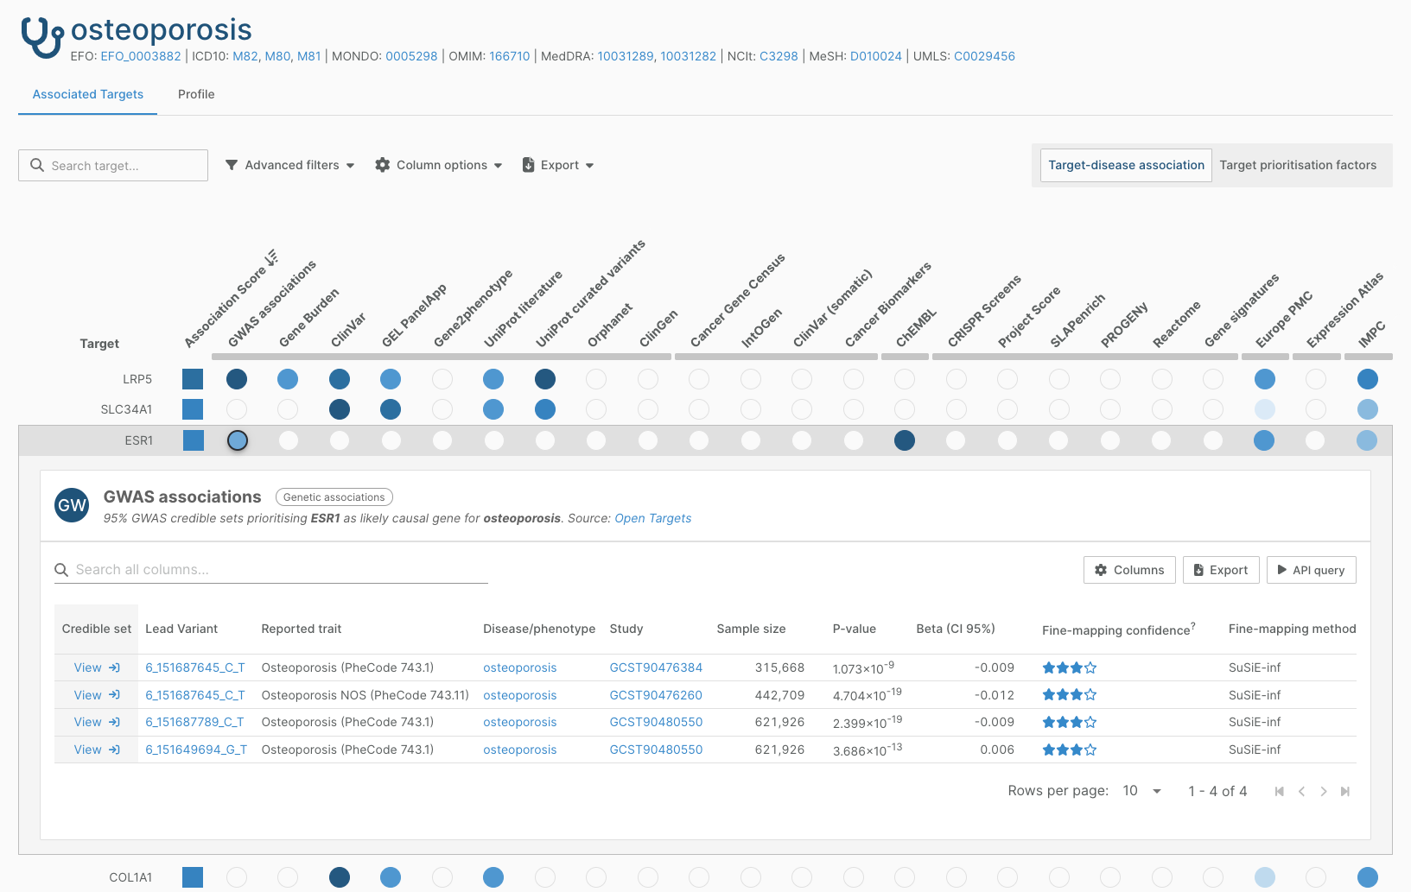The image size is (1411, 892).
Task: Sort by the GWAS associations column header
Action: [271, 304]
